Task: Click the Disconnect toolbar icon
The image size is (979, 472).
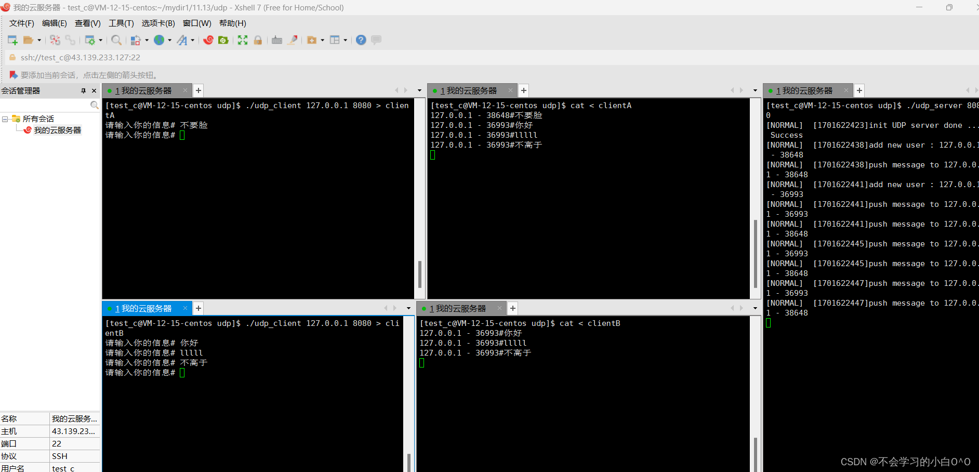Action: (55, 40)
